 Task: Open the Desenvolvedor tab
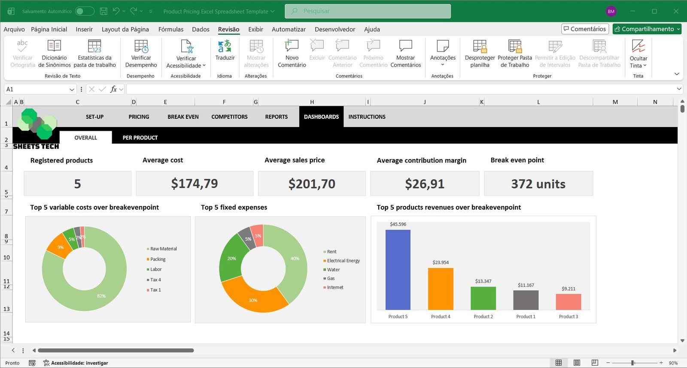point(335,29)
